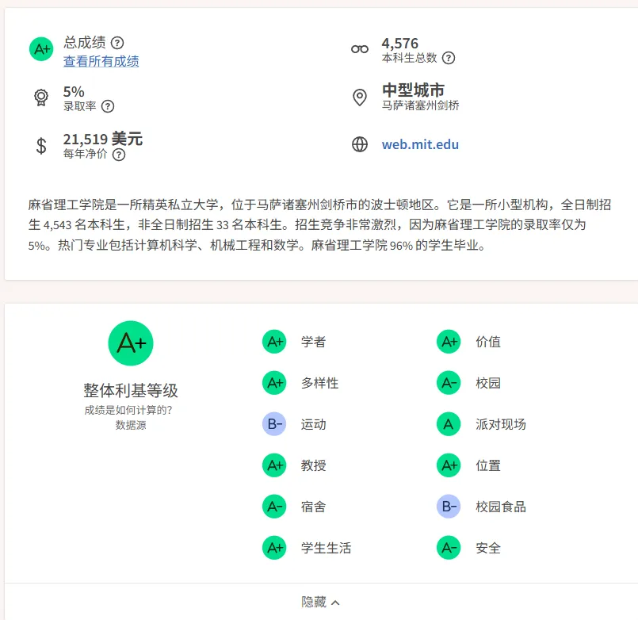The height and width of the screenshot is (620, 638).
Task: Click help icon next to 总成绩
Action: pyautogui.click(x=117, y=43)
